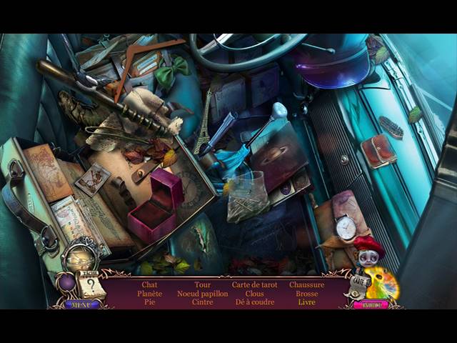The width and height of the screenshot is (457, 343).
Task: Click the globe compass ornament
Action: point(77,256)
